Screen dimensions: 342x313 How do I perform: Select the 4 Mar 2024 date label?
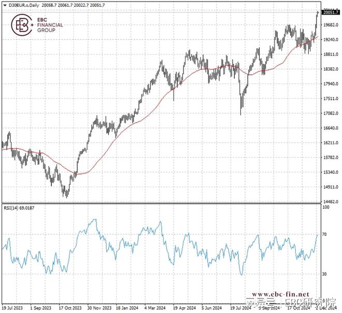(155, 307)
